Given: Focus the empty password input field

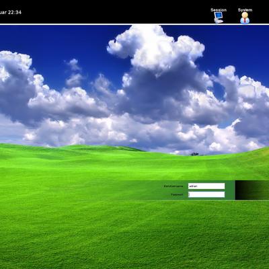Looking at the screenshot, I should [206, 194].
